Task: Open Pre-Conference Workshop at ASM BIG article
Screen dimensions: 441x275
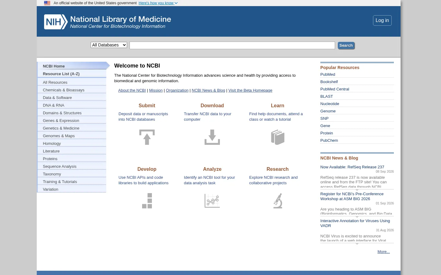Action: 352,196
